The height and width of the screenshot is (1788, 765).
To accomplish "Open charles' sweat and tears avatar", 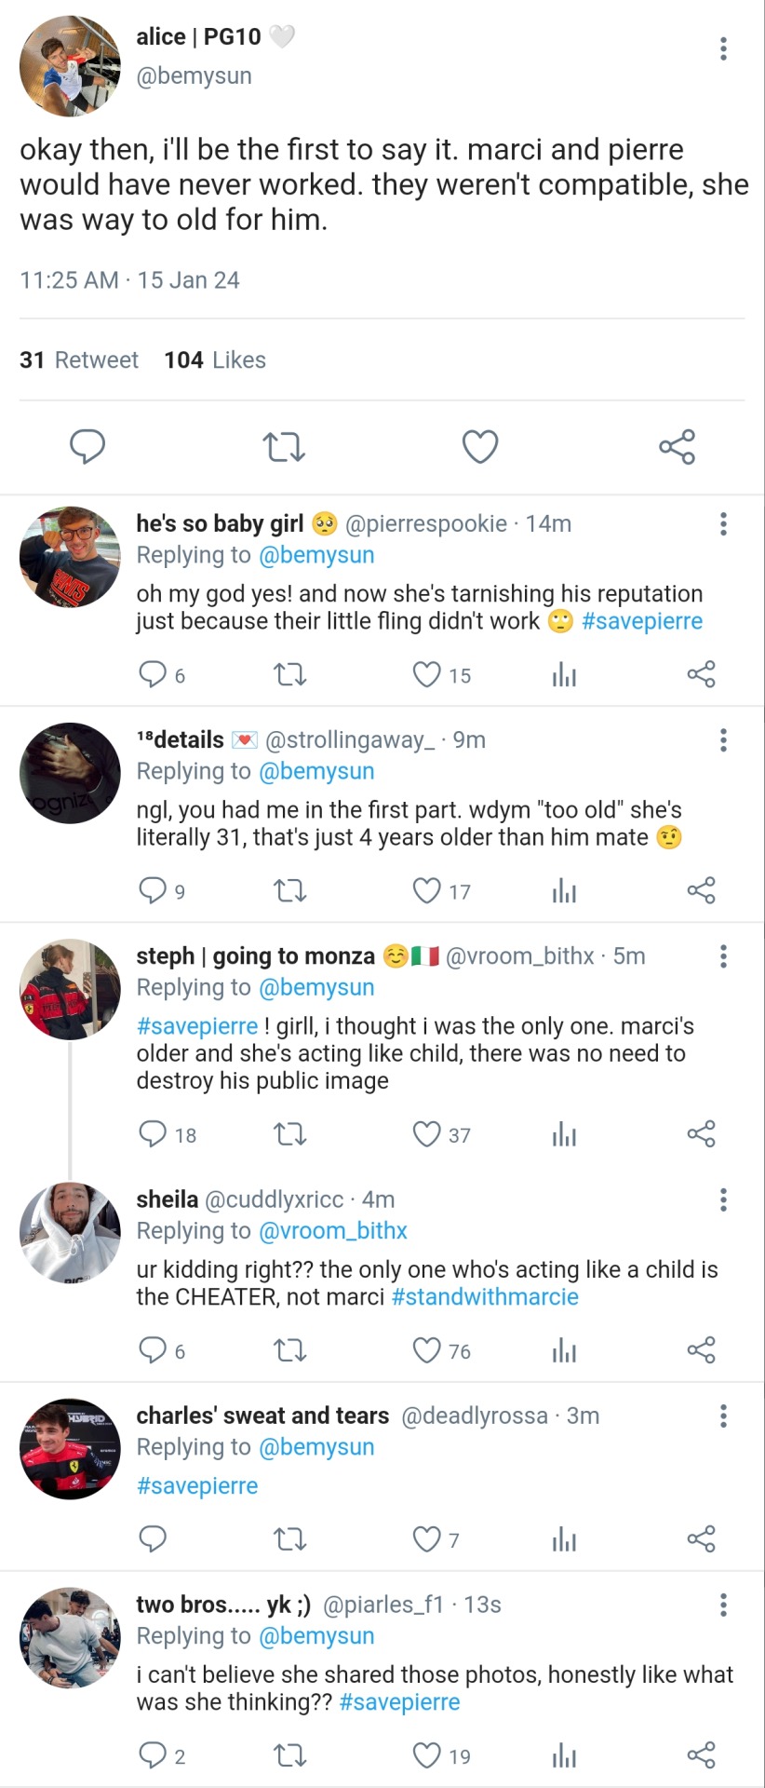I will click(70, 1449).
